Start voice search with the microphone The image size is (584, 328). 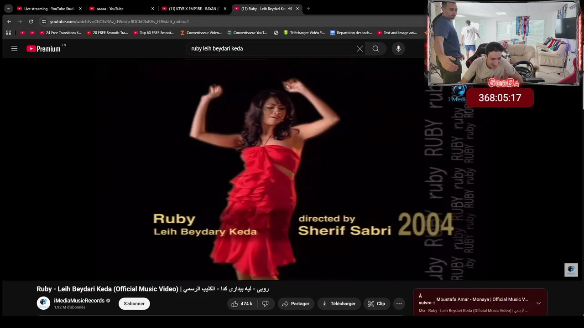(398, 48)
